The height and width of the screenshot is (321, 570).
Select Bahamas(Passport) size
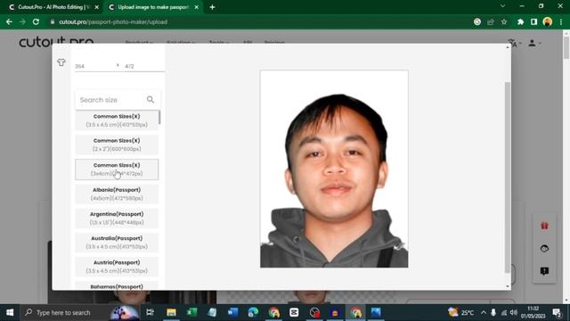pyautogui.click(x=117, y=286)
